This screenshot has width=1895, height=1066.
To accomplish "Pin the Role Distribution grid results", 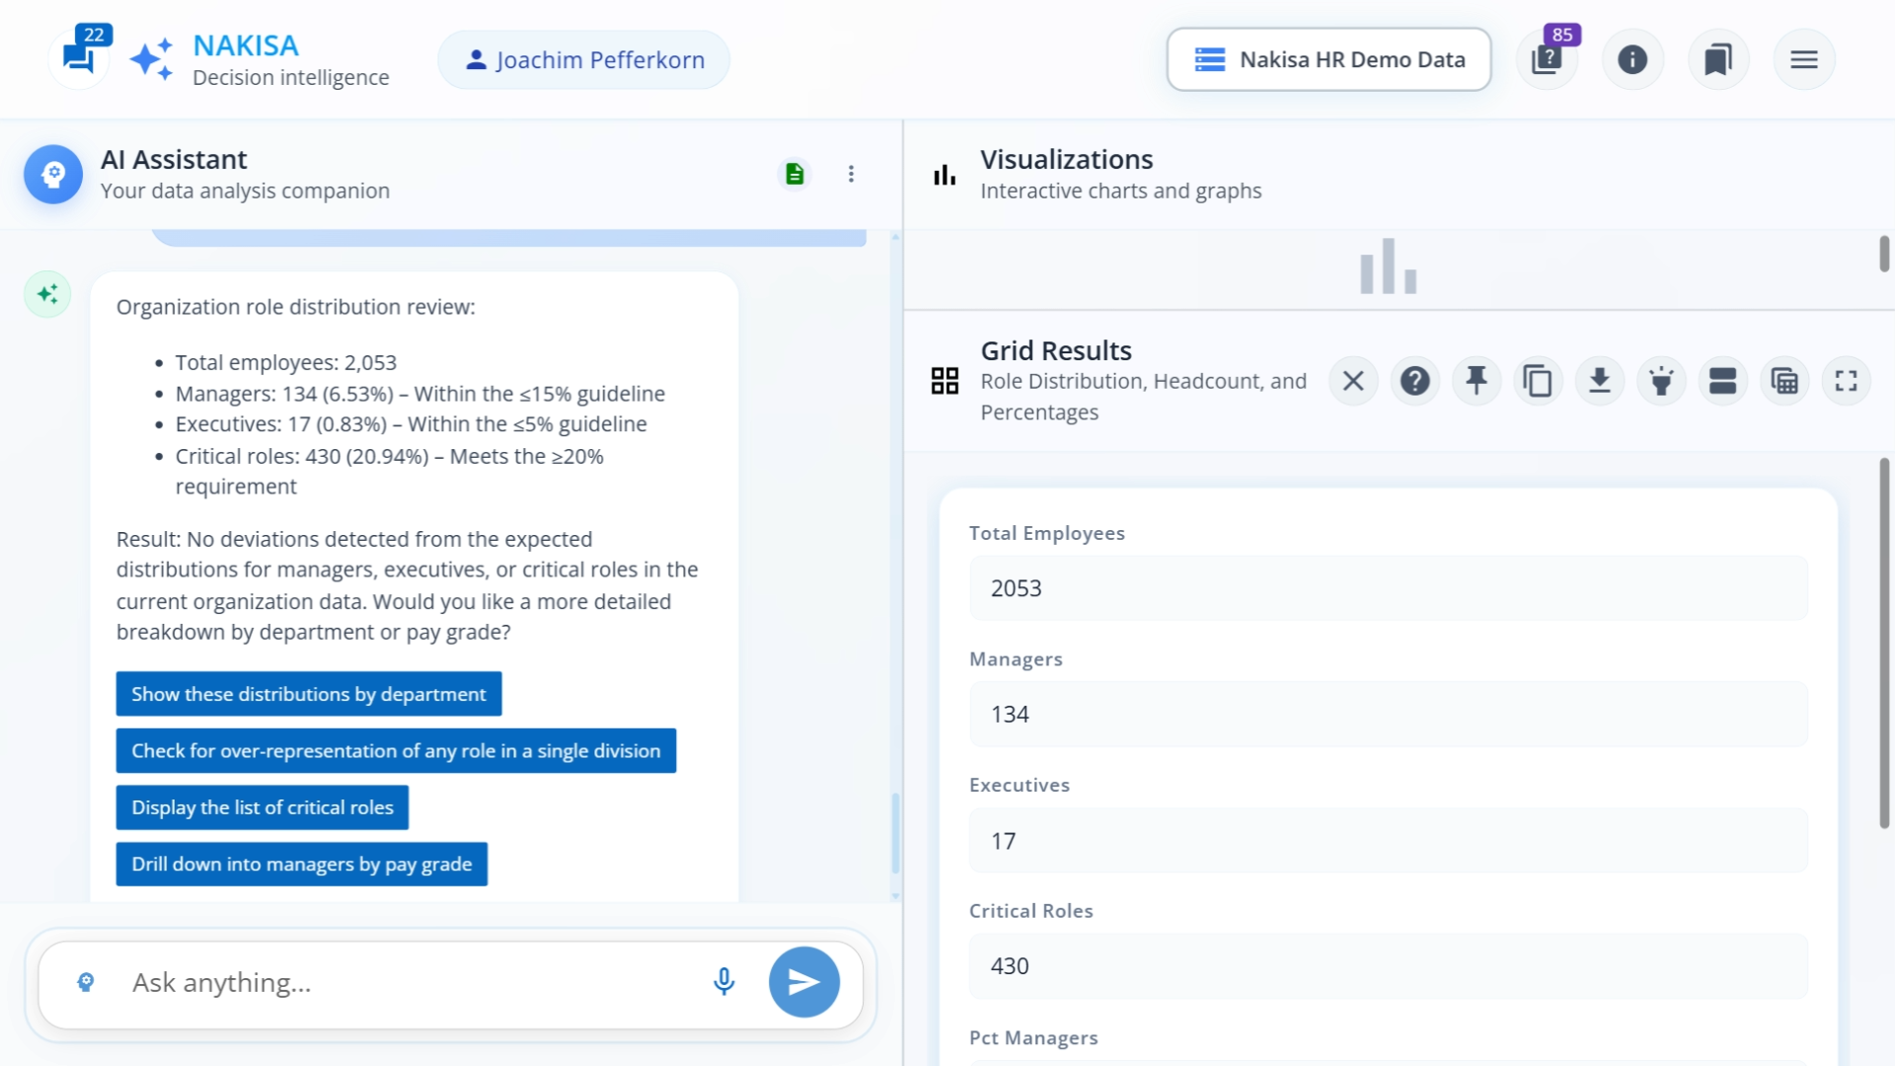I will pos(1477,380).
